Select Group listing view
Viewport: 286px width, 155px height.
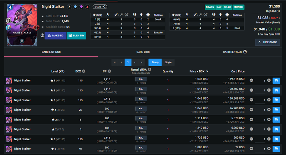click(x=155, y=62)
